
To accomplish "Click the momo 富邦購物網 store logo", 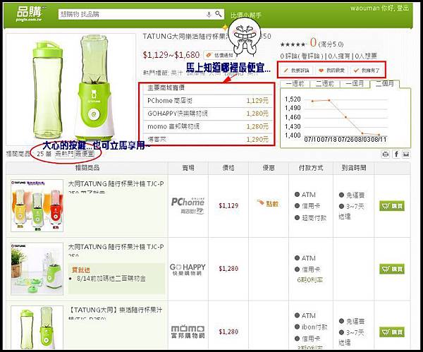I will click(x=188, y=332).
